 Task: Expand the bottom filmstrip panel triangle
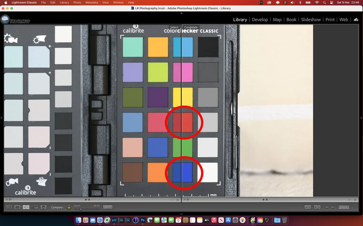pyautogui.click(x=181, y=214)
